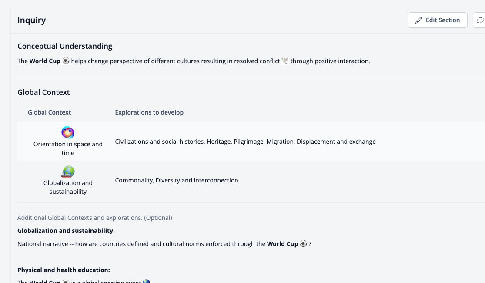
Task: Click the Edit Section button
Action: [437, 20]
